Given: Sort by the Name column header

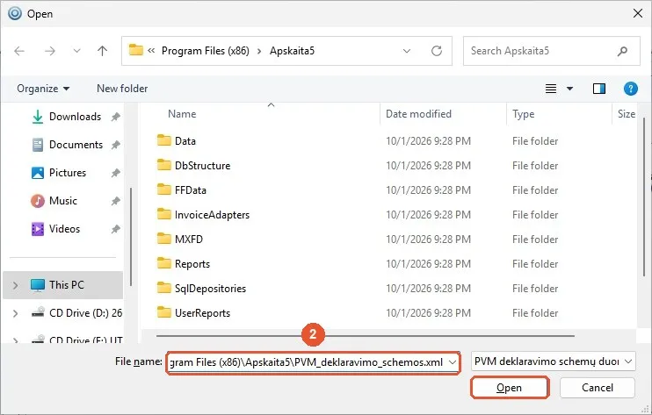Looking at the screenshot, I should tap(182, 114).
